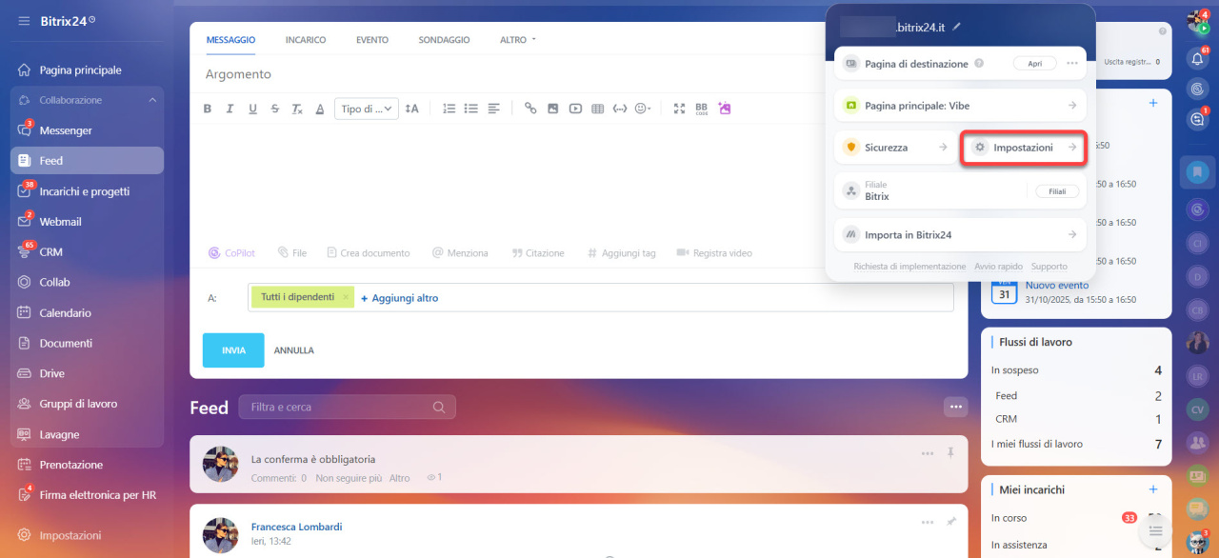Click the 'Filtra e cerca' search field
Viewport: 1219px width, 558px height.
[338, 407]
